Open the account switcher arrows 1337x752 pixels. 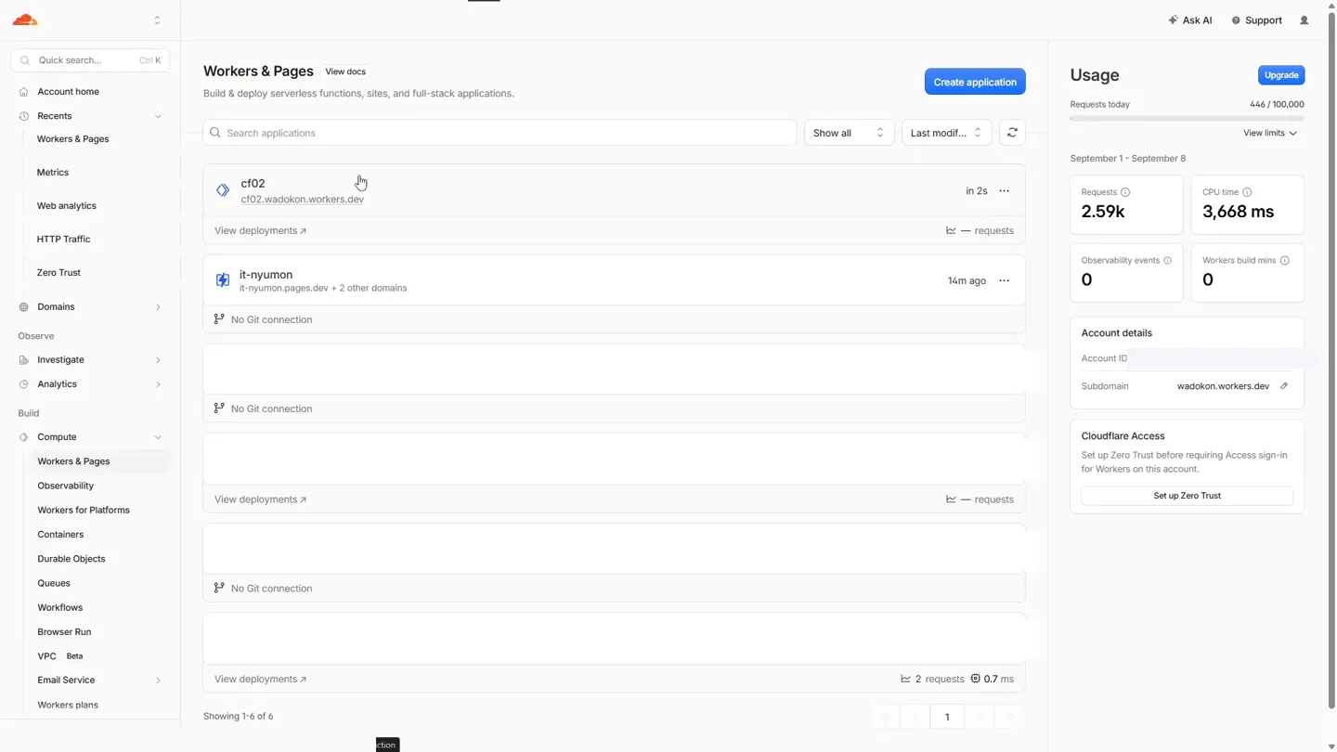[x=157, y=20]
